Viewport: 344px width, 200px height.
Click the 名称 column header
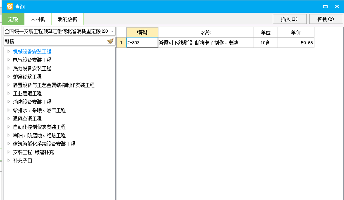point(206,32)
